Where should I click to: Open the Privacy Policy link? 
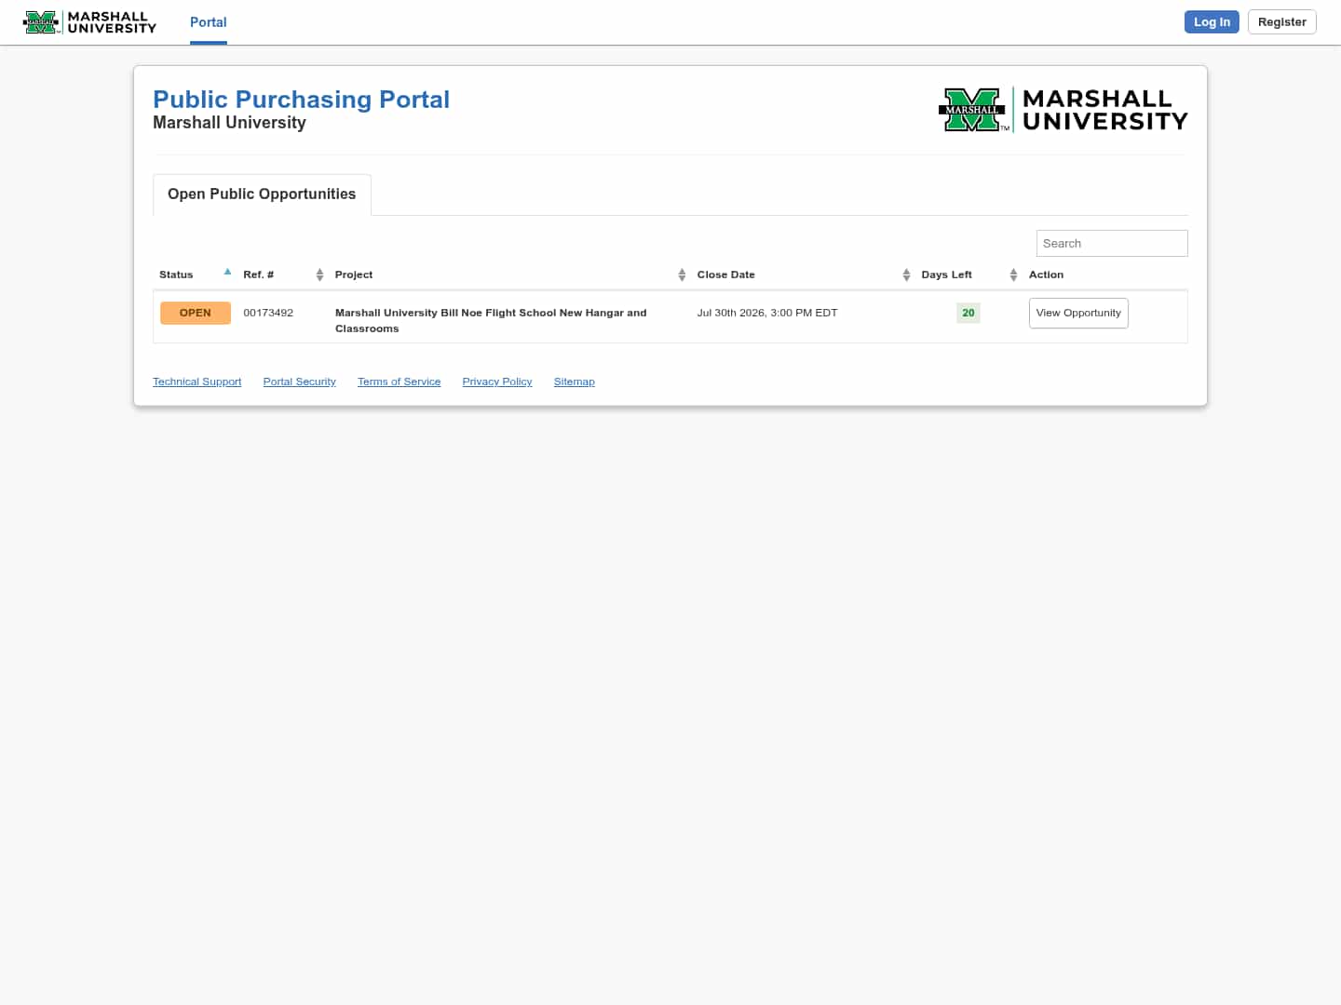(x=497, y=382)
